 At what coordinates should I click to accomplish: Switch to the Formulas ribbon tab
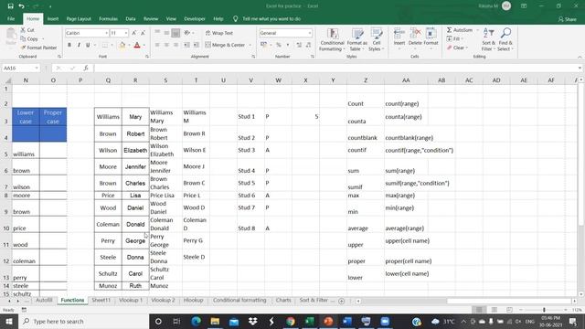(x=108, y=18)
